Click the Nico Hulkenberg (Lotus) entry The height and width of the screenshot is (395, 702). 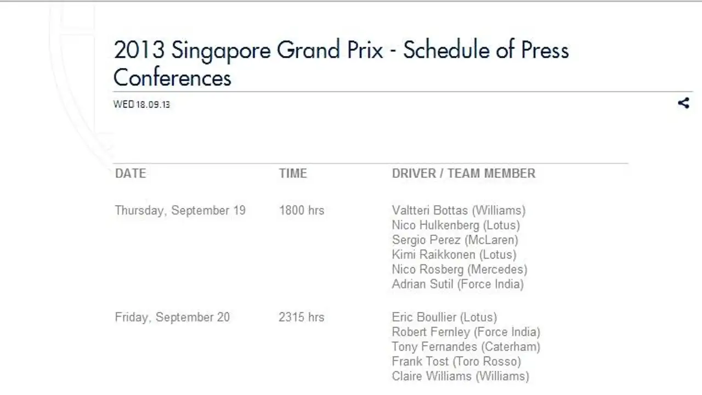tap(456, 225)
